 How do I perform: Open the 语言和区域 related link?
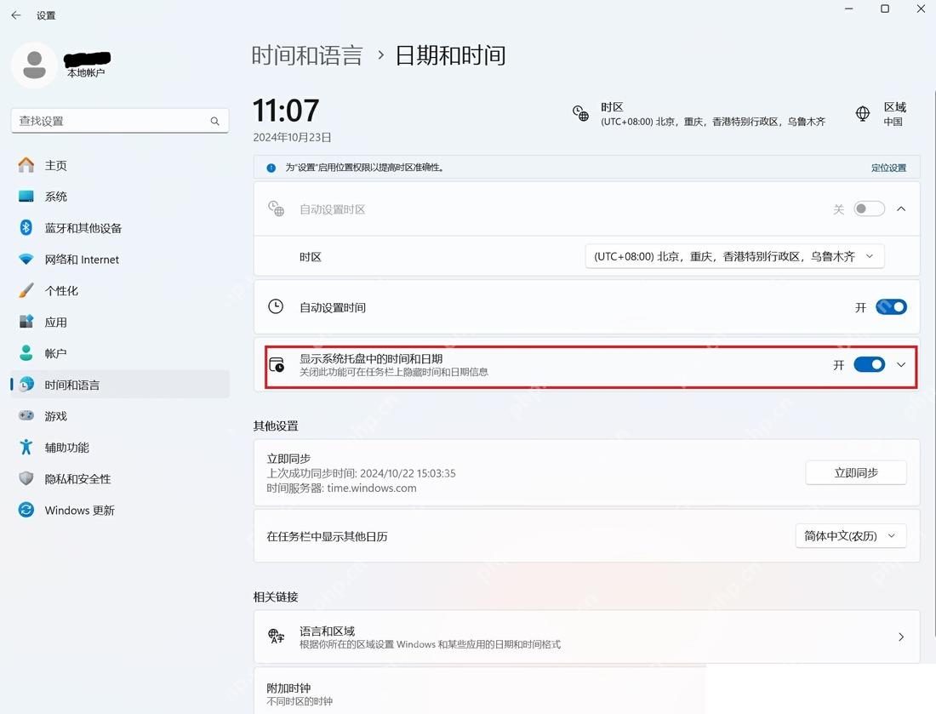586,637
